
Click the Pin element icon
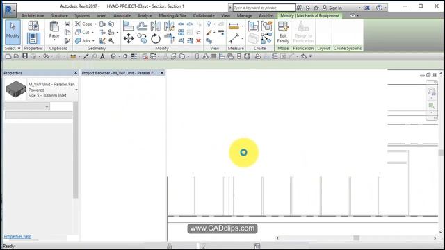coord(198,33)
